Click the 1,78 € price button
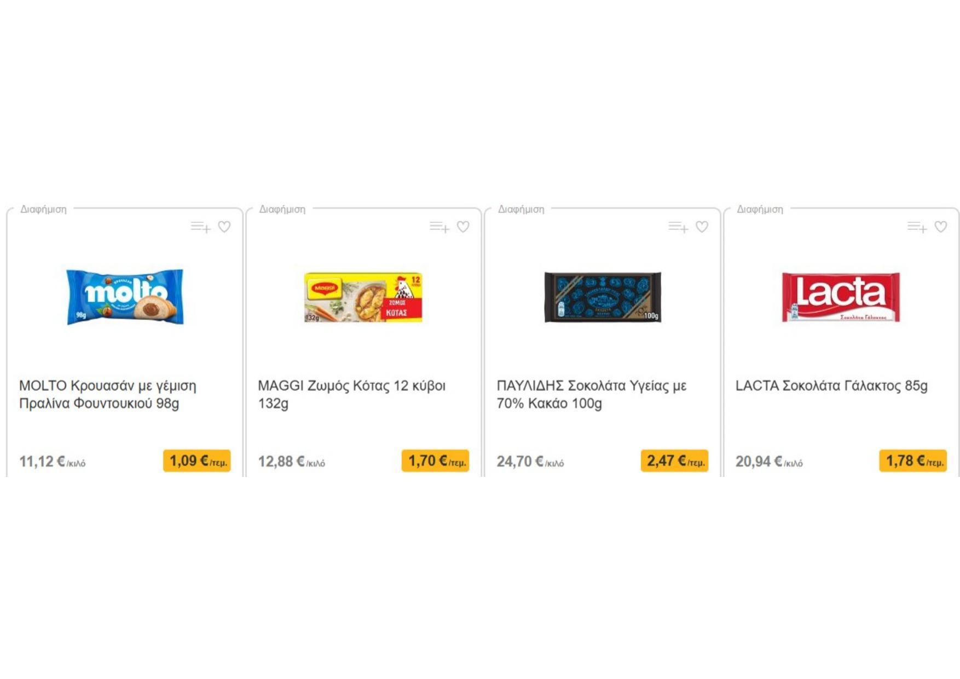960x679 pixels. (x=913, y=461)
